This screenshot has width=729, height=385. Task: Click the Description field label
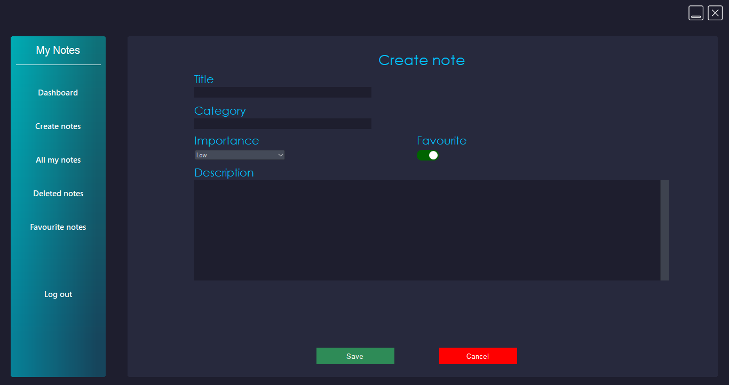pos(224,173)
